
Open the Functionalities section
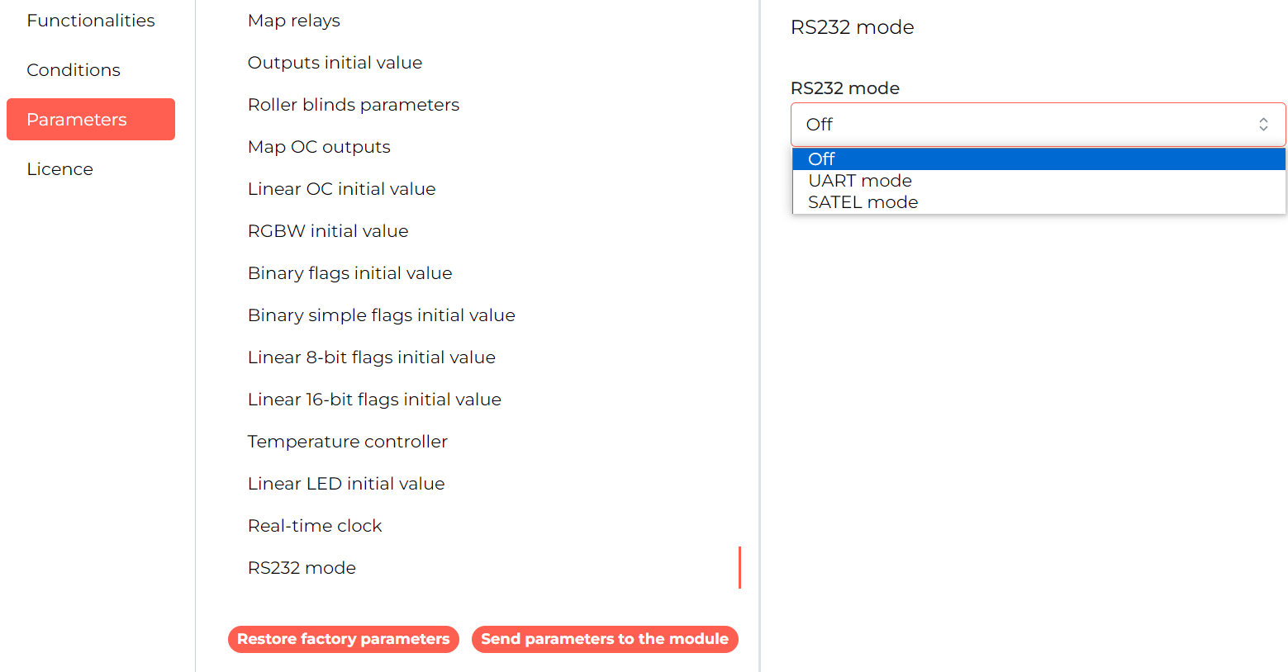pos(91,21)
